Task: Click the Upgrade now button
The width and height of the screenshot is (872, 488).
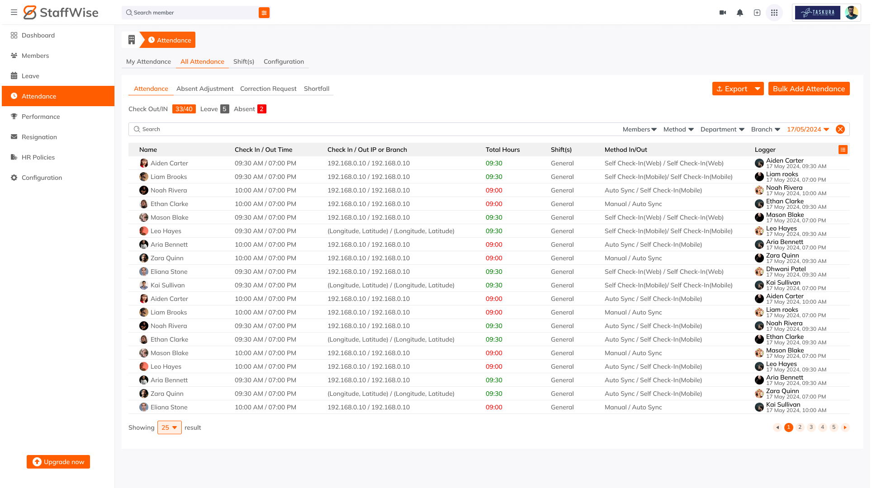Action: click(x=58, y=462)
